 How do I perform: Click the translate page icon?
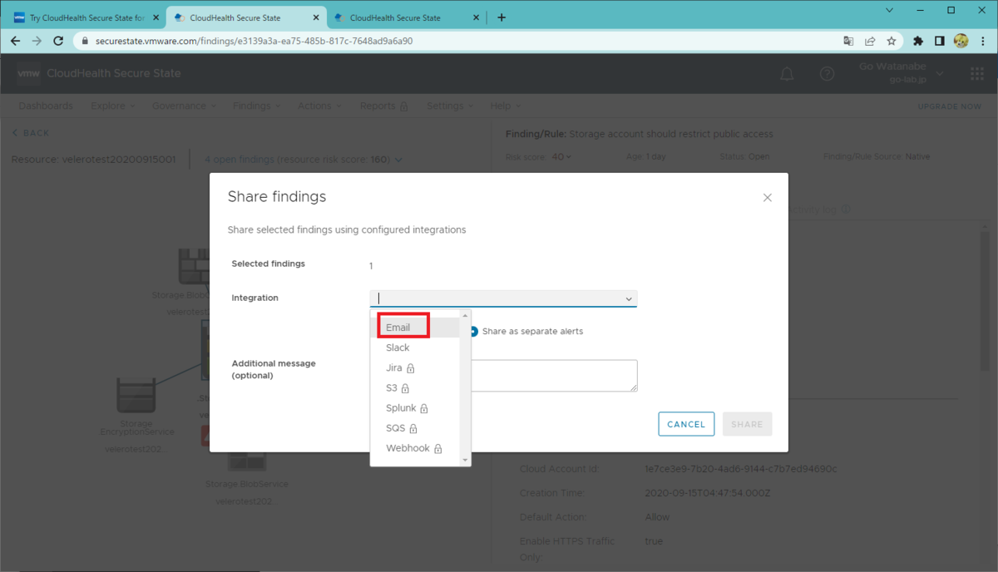(848, 41)
